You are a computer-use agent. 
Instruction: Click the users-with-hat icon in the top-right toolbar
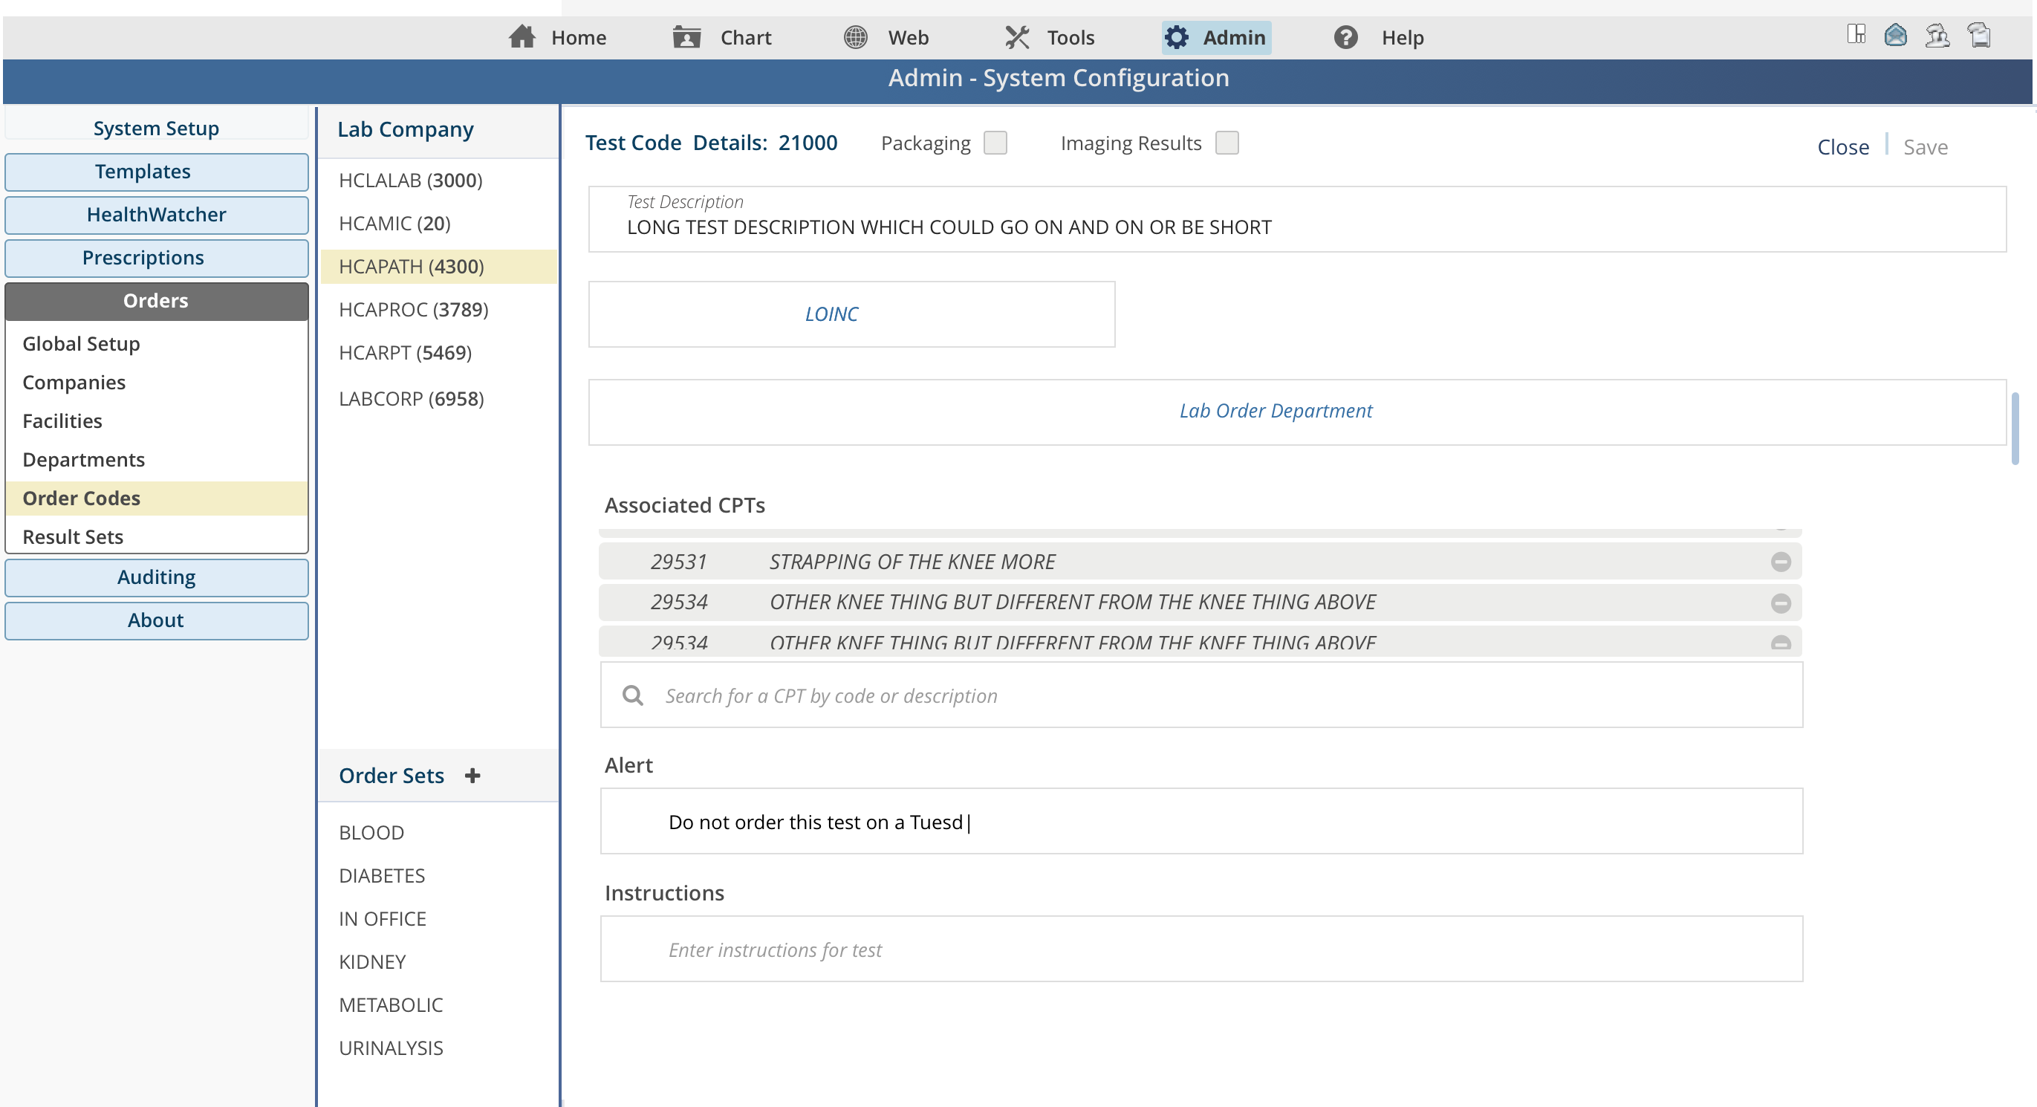(x=1937, y=36)
